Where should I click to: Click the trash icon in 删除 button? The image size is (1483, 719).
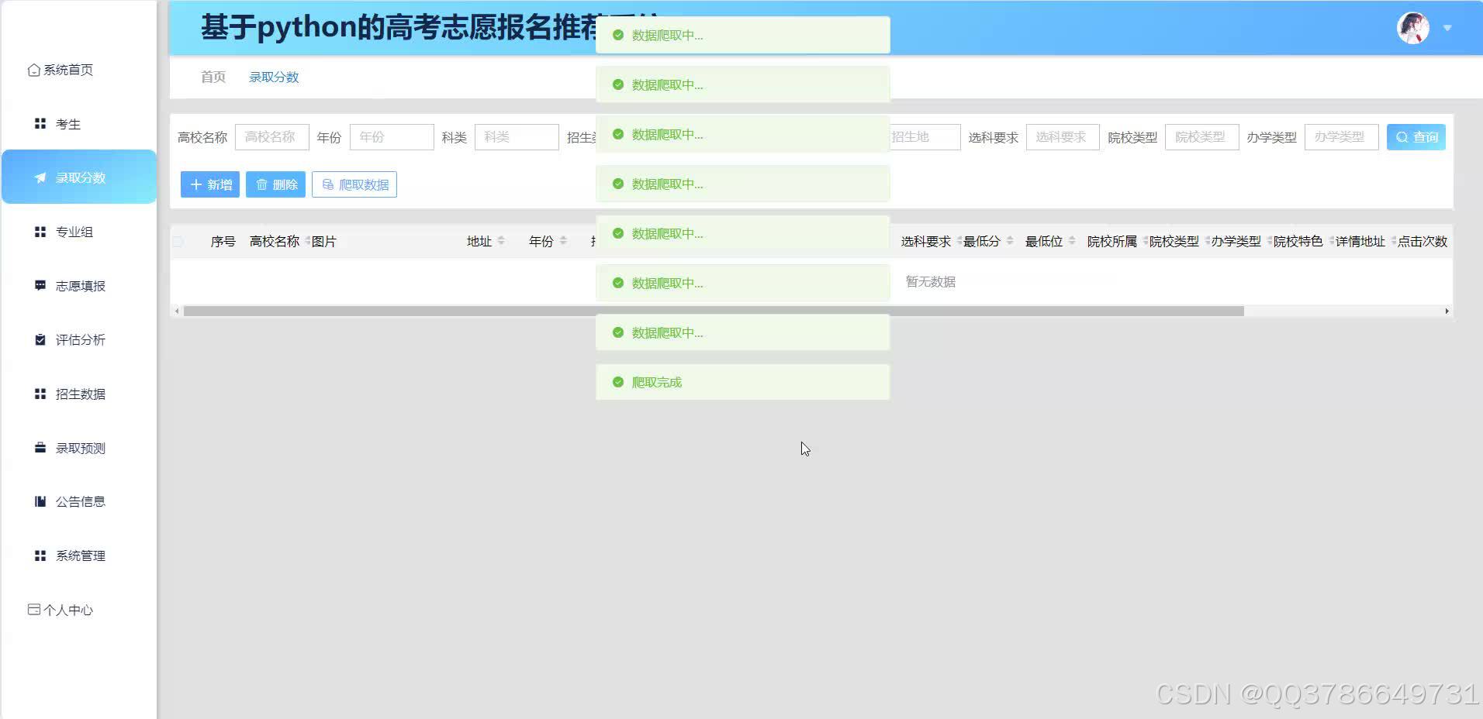pyautogui.click(x=261, y=184)
